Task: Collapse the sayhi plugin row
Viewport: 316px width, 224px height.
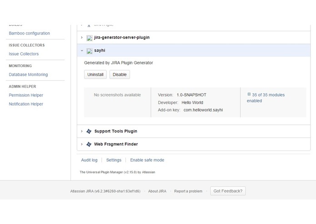Action: pyautogui.click(x=82, y=50)
